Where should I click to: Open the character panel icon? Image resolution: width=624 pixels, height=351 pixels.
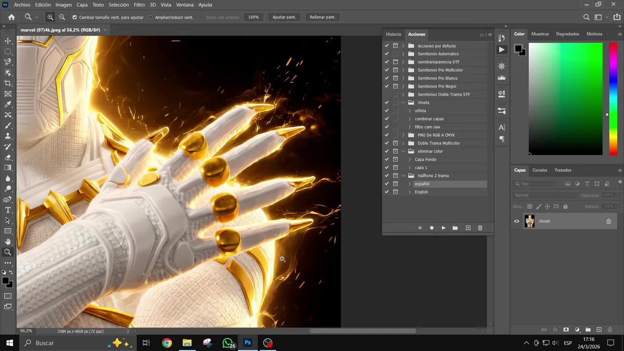[x=502, y=127]
